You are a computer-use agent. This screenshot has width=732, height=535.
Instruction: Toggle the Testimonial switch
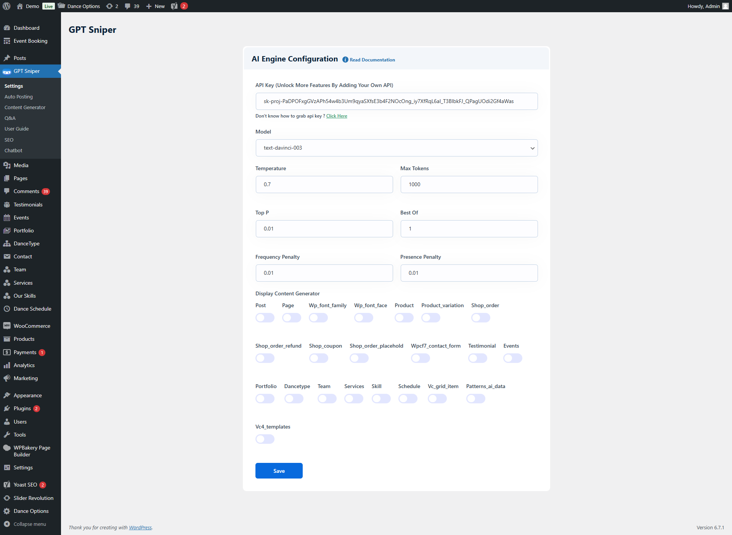478,358
